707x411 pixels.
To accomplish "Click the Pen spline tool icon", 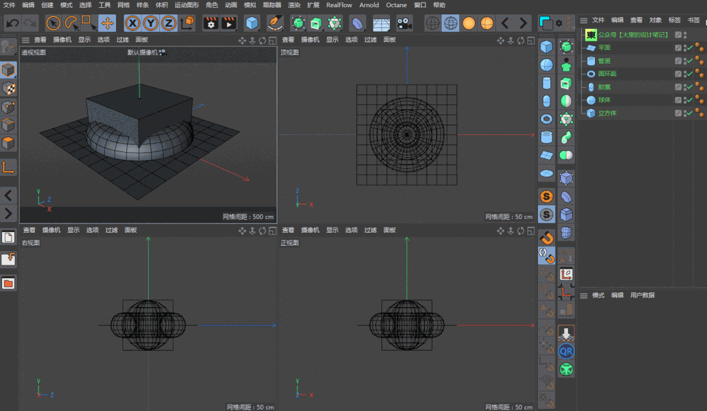I will tap(275, 24).
